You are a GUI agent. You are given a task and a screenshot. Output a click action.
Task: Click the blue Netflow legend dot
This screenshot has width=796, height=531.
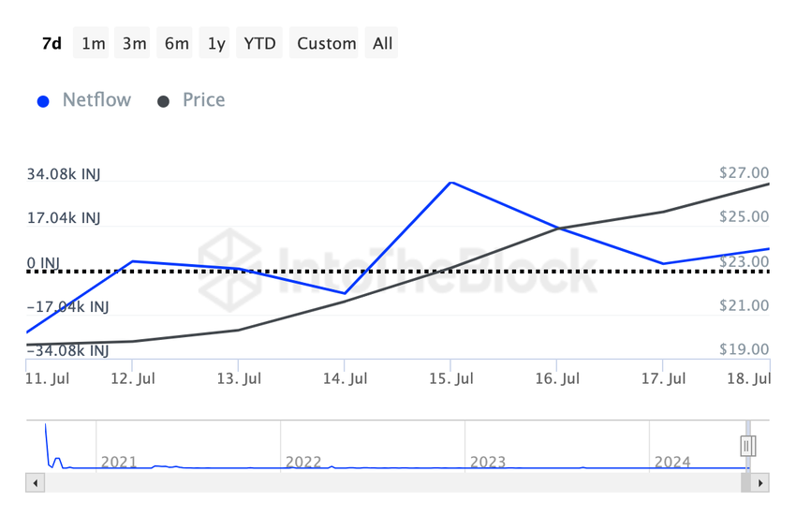point(43,101)
